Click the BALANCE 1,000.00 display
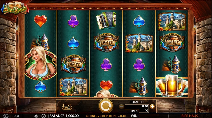Viewport: 212px width, 118px height. [x=64, y=116]
